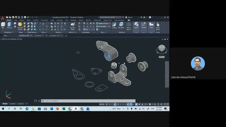The width and height of the screenshot is (226, 127).
Task: Expand the Section panel dropdown
Action: click(x=72, y=32)
